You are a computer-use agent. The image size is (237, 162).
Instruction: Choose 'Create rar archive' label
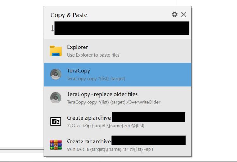coord(89,142)
